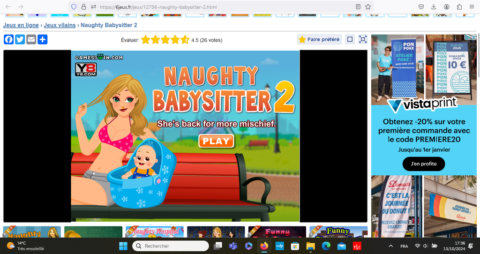Viewport: 480px width, 254px height.
Task: Open the Firefox hamburger application menu
Action: pyautogui.click(x=471, y=7)
